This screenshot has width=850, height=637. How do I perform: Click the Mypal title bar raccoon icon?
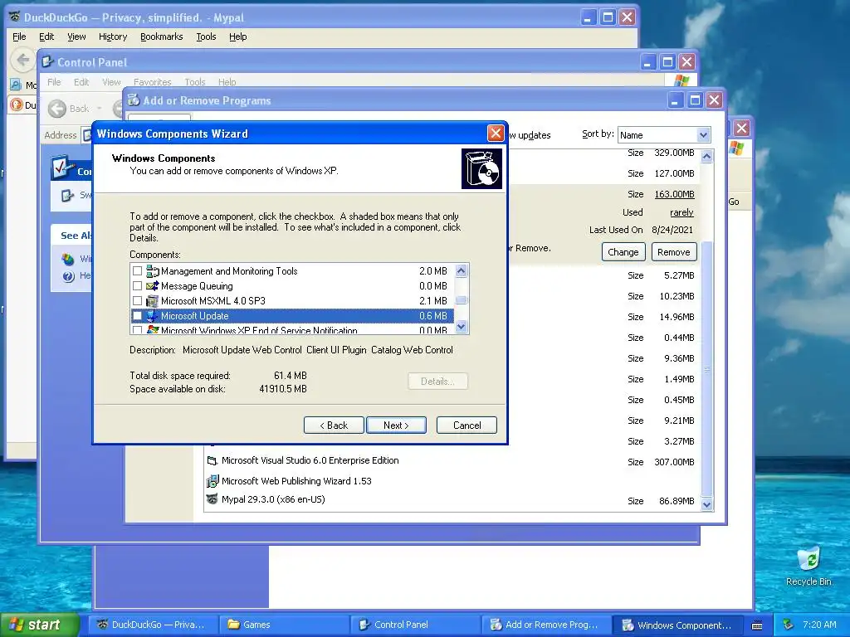[x=15, y=17]
